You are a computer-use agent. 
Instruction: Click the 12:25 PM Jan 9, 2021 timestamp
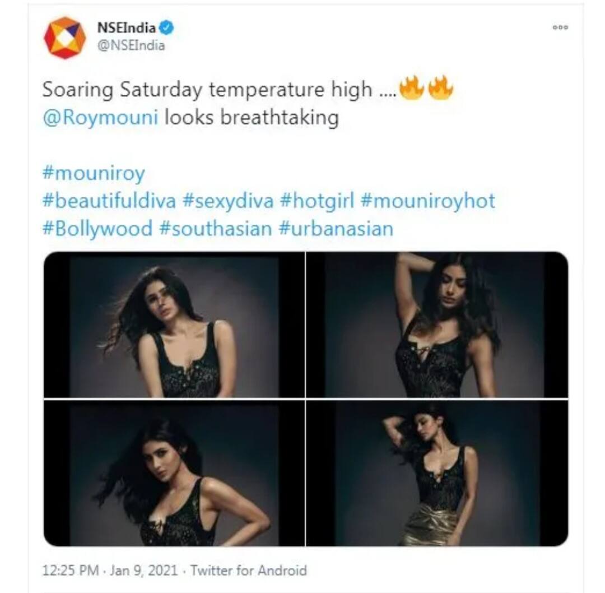coord(110,570)
